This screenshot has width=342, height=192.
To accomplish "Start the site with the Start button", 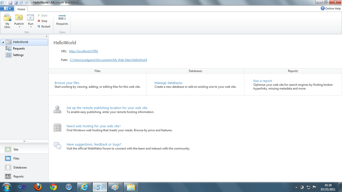I will (x=42, y=15).
